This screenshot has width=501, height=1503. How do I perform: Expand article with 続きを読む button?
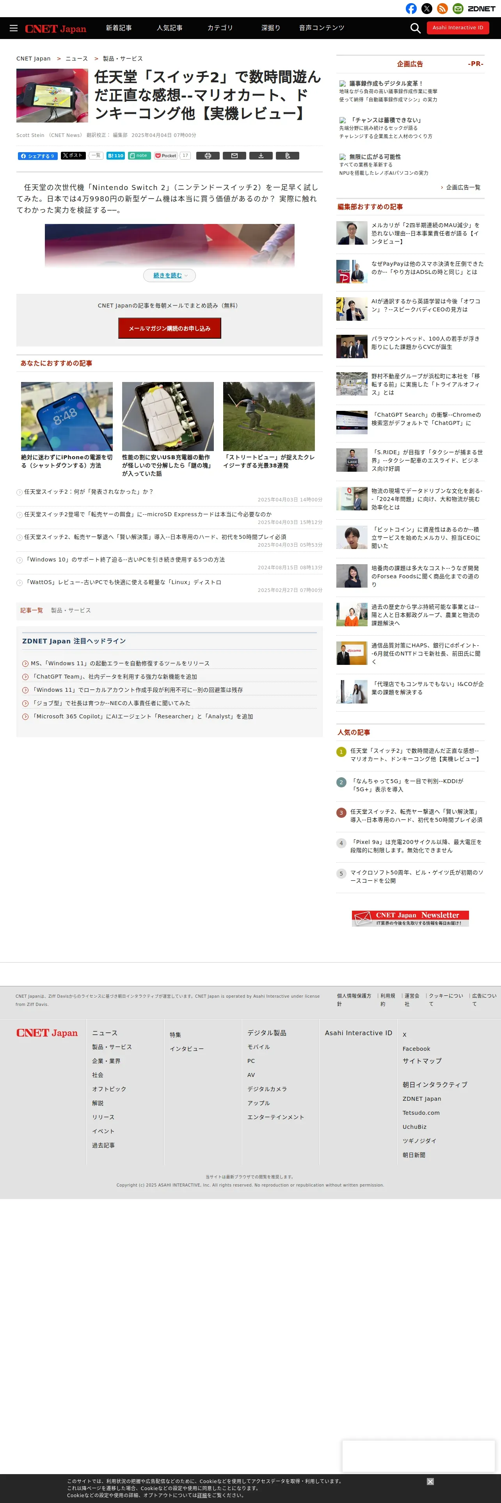(x=170, y=275)
